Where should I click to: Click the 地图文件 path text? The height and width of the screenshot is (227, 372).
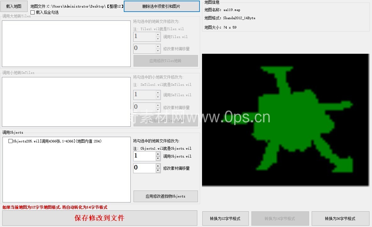click(77, 6)
